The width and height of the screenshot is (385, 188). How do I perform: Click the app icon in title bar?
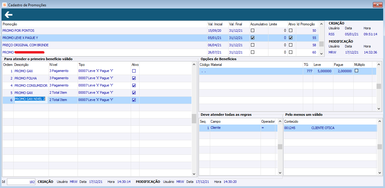pos(4,5)
